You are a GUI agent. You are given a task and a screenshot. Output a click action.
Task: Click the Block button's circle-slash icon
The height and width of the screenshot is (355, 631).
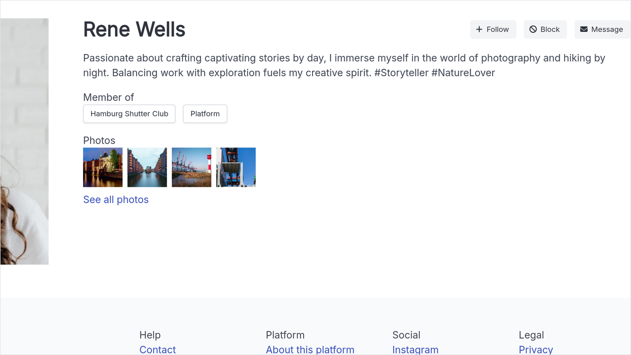533,30
